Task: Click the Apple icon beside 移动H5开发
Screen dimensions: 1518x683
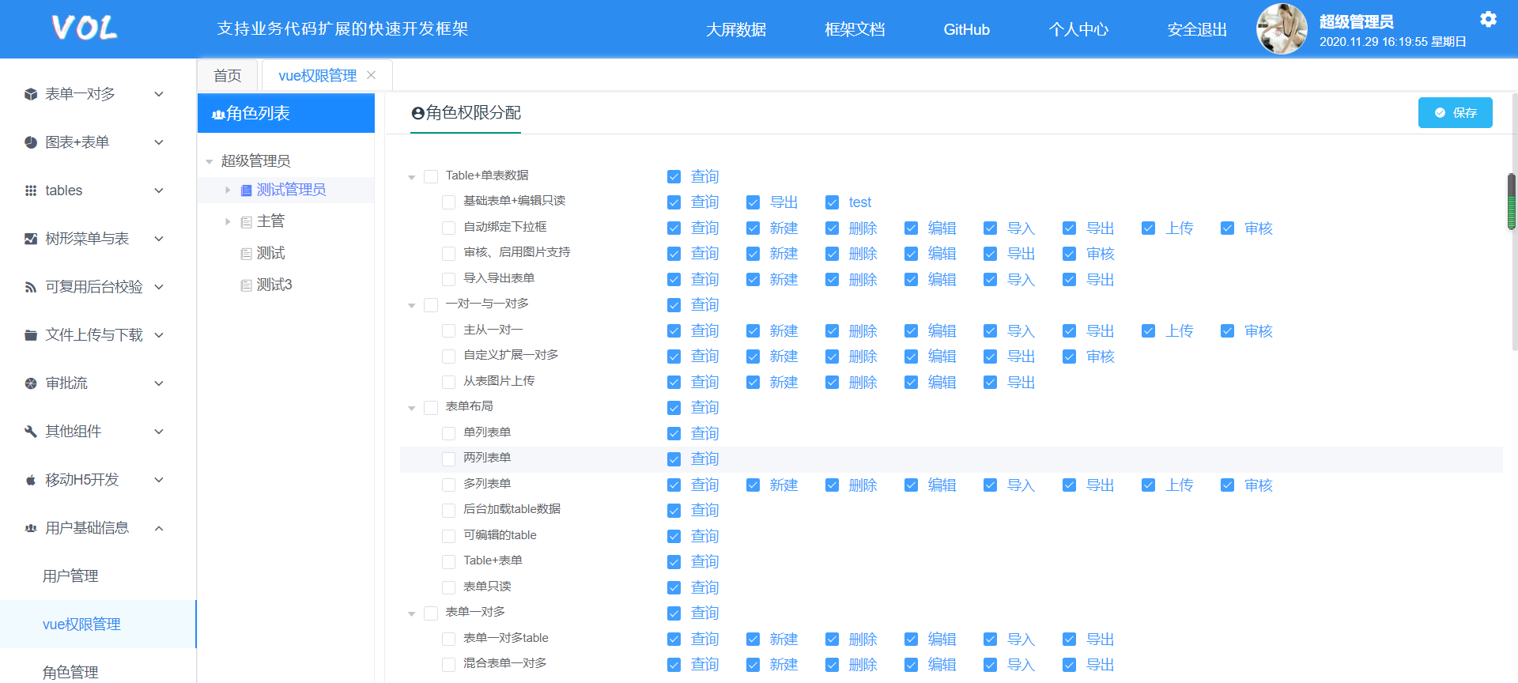Action: click(x=31, y=480)
